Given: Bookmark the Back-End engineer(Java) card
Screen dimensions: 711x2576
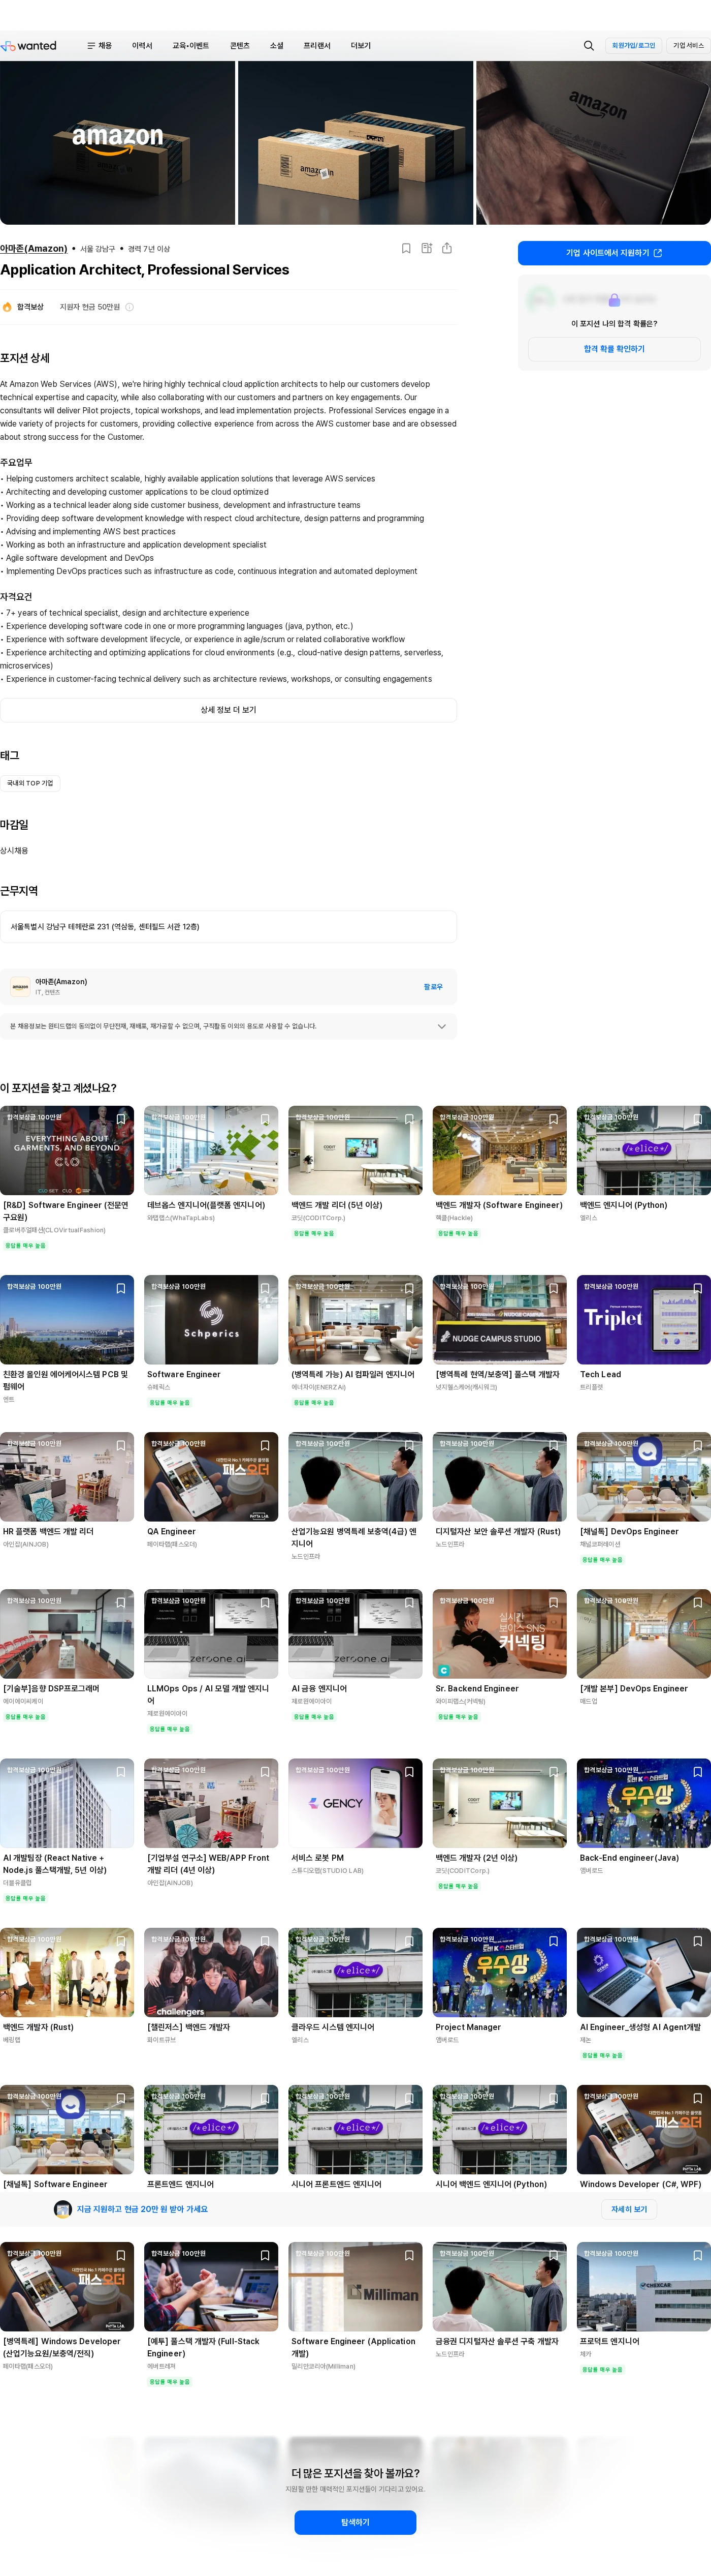Looking at the screenshot, I should pos(698,1772).
